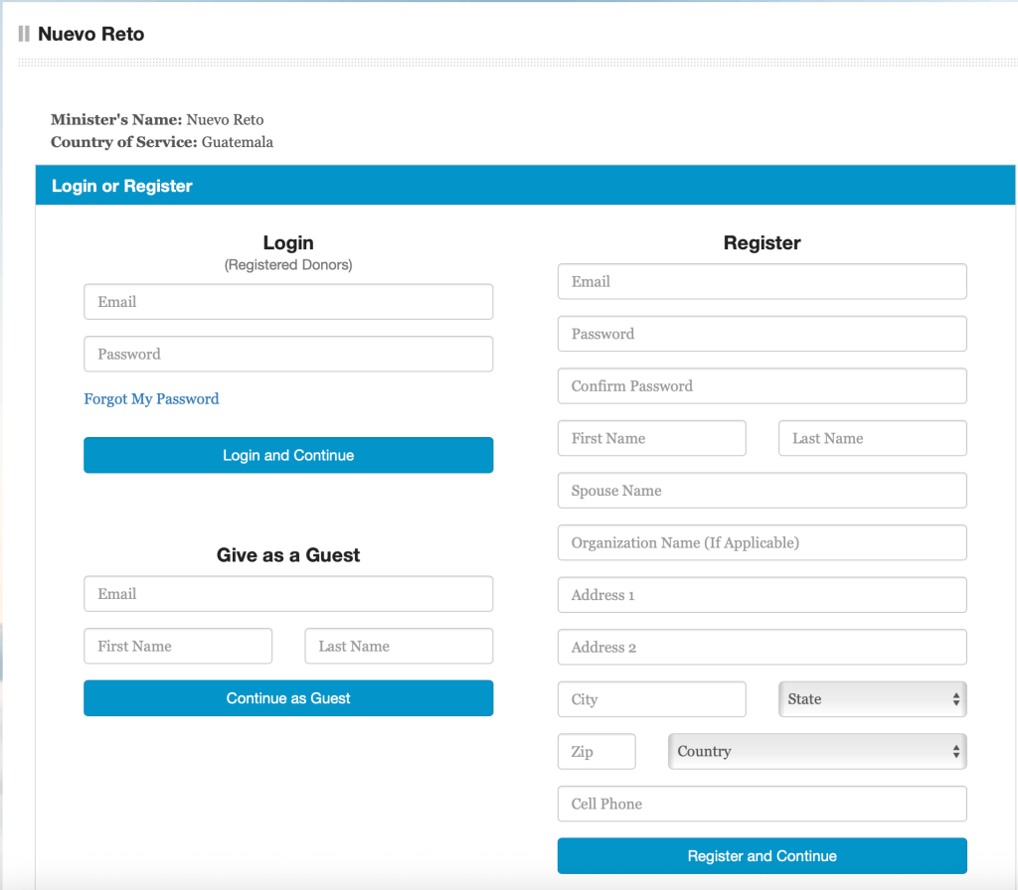Click the Continue as Guest button

click(288, 698)
